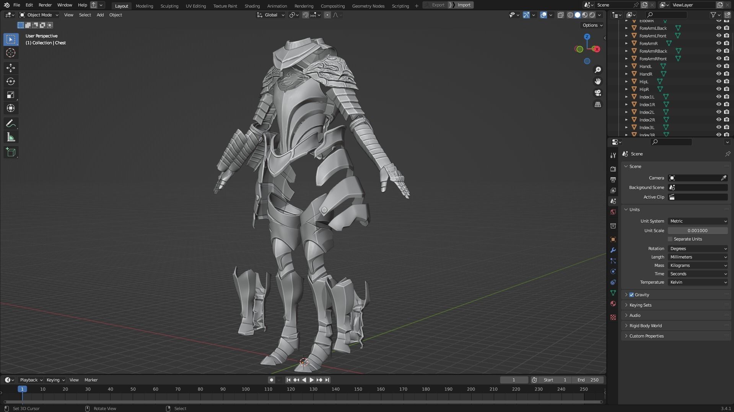This screenshot has width=734, height=412.
Task: Choose the Select Box tool
Action: click(x=11, y=39)
